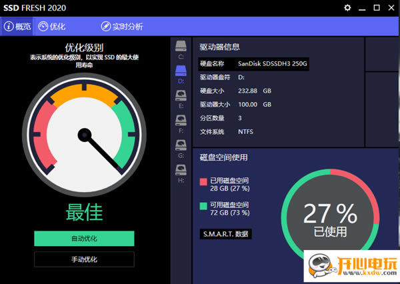Close the SSD Fresh window
The image size is (400, 284).
coord(391,7)
